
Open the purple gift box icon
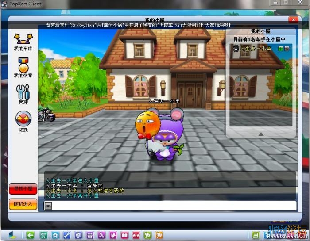pyautogui.click(x=90, y=235)
